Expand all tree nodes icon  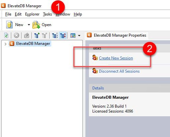pyautogui.click(x=37, y=36)
